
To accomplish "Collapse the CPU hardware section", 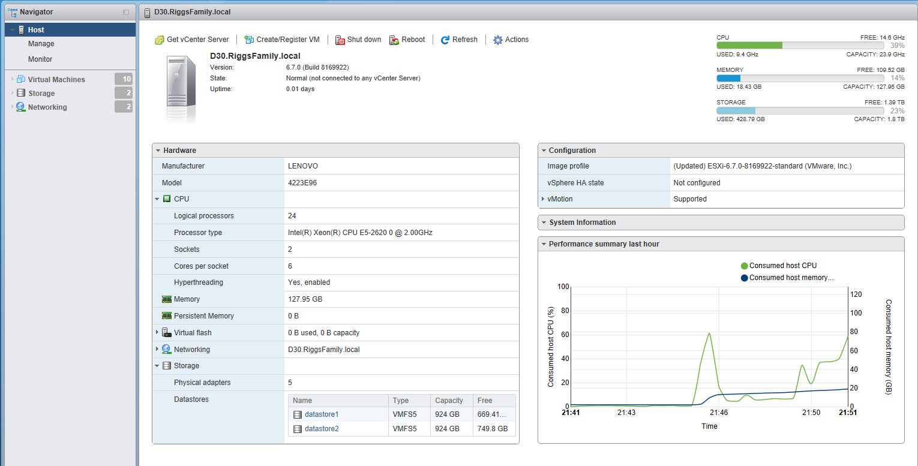I will [x=157, y=199].
